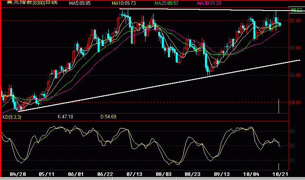Click the 50 level on KD axis
Viewport: 305px width, 180px height.
click(292, 146)
